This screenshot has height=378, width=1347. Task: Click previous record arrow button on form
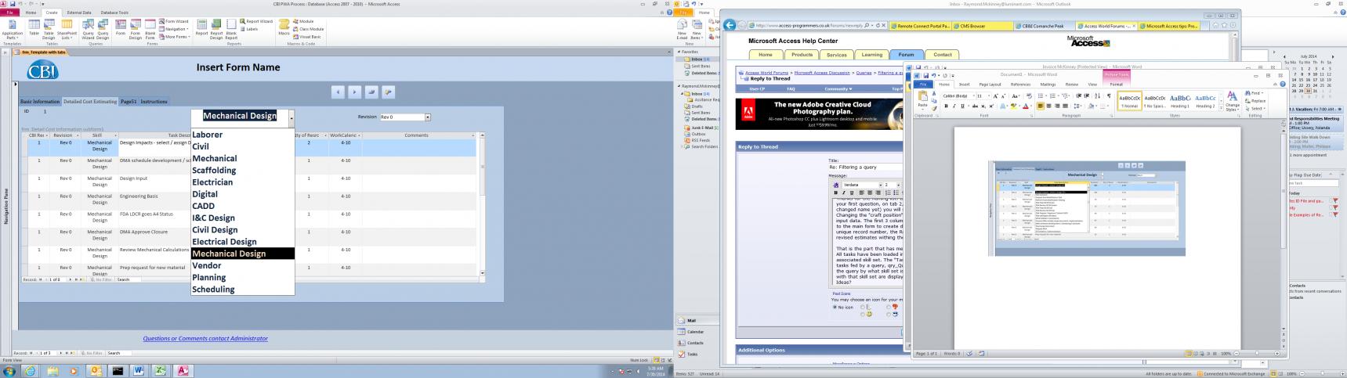pos(338,92)
